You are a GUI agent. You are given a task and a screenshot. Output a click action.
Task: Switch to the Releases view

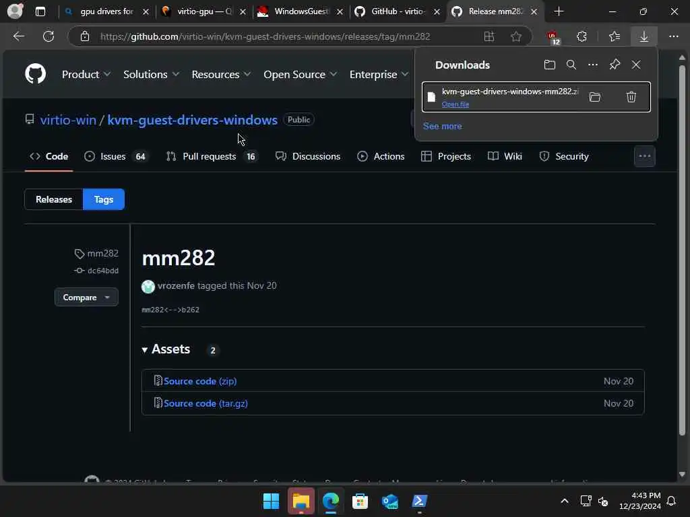click(54, 199)
